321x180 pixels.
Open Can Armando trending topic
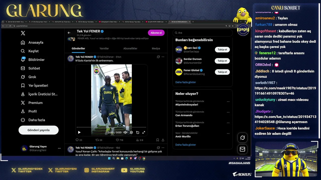coord(184,115)
